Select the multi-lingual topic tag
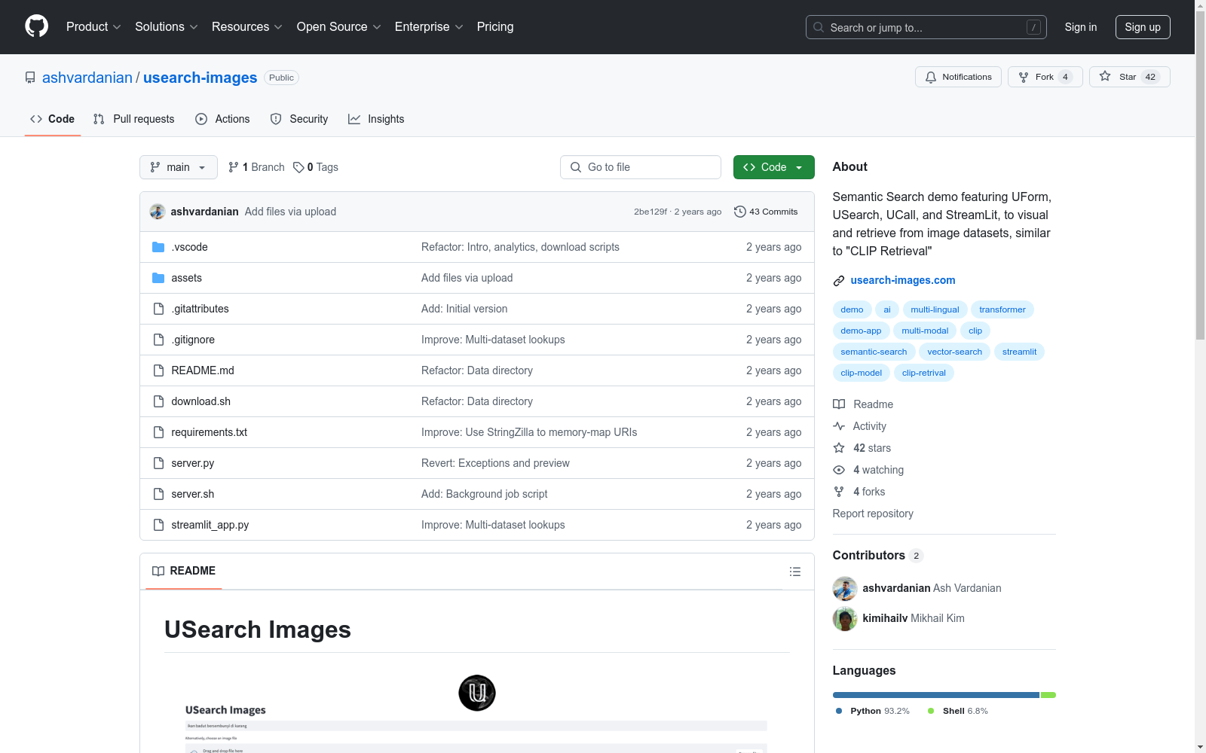This screenshot has height=753, width=1206. coord(935,309)
